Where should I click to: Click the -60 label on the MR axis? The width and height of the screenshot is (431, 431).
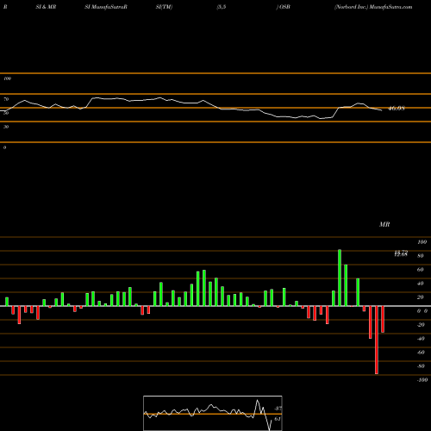(421, 353)
